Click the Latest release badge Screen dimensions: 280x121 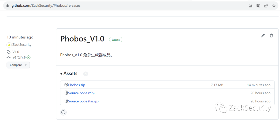point(116,40)
